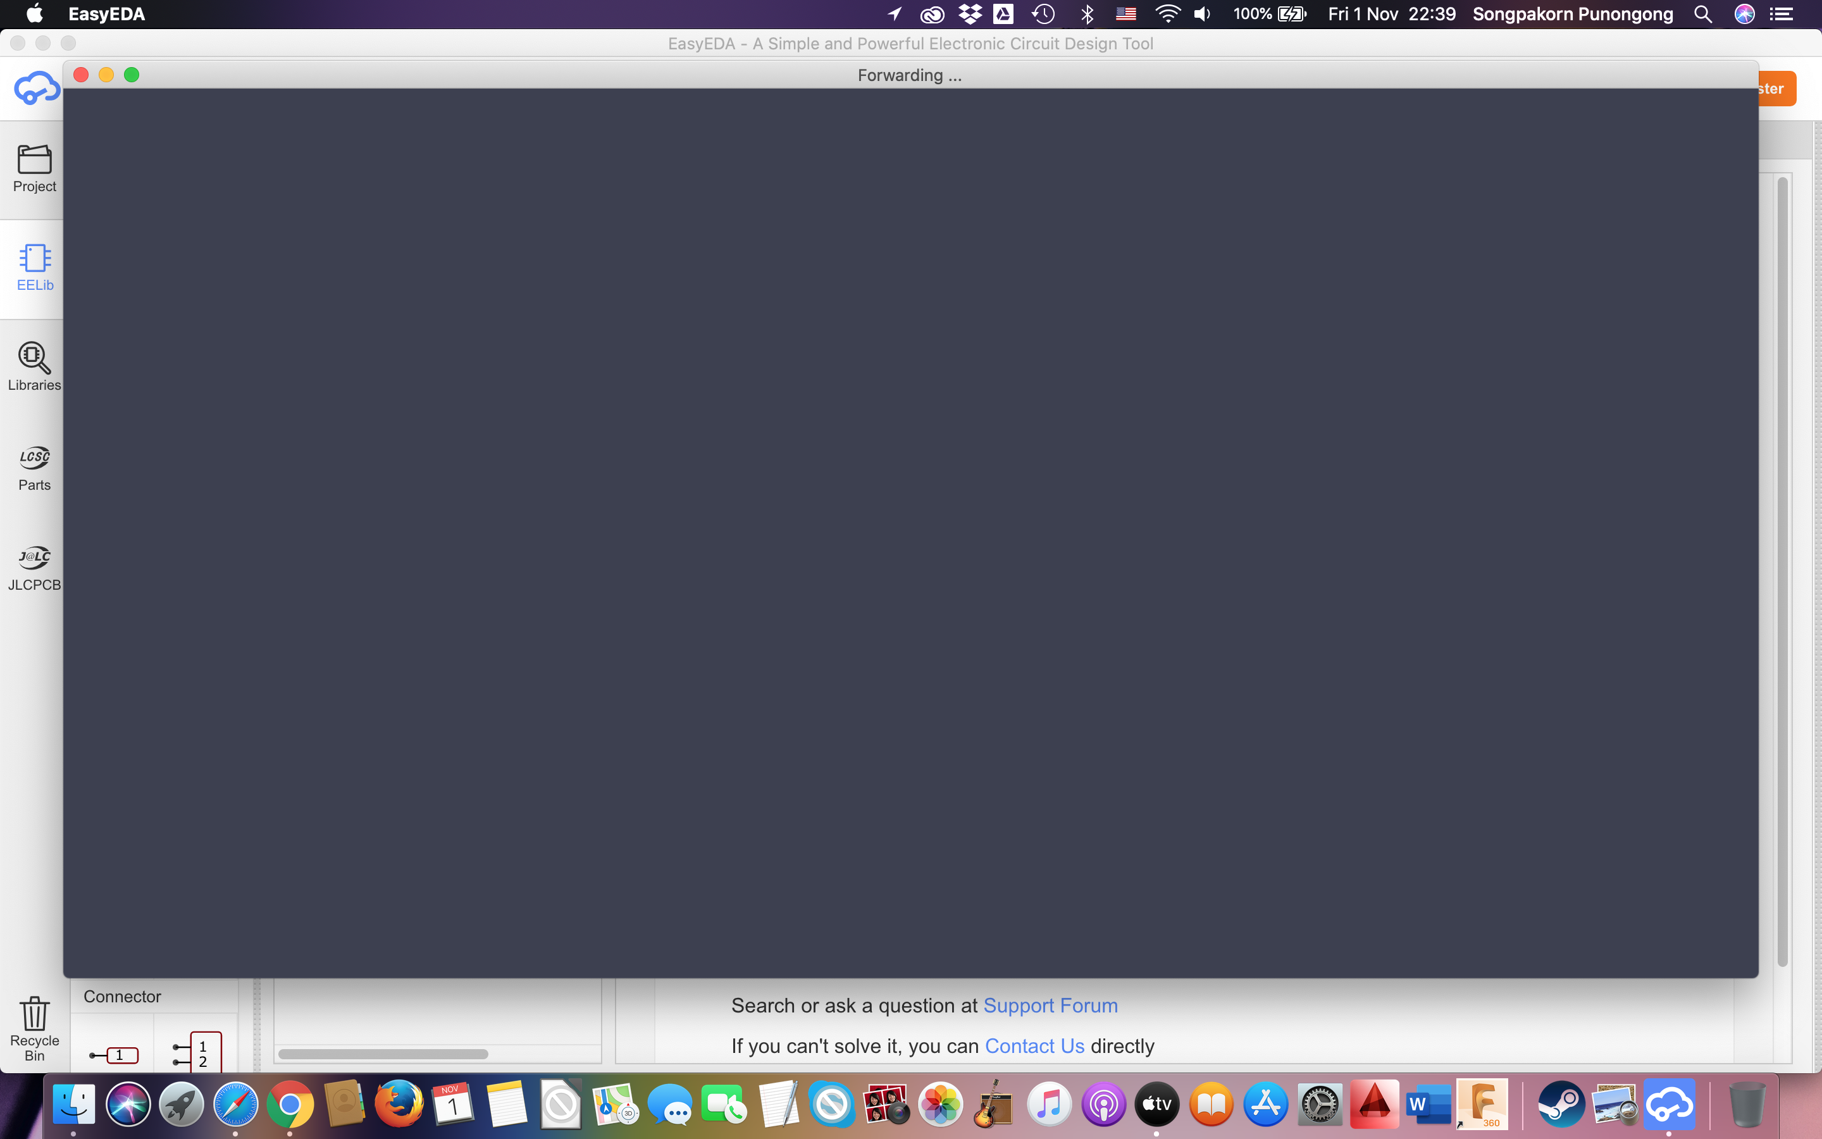This screenshot has height=1139, width=1822.
Task: Open Launchpad from the Dock
Action: pos(182,1104)
